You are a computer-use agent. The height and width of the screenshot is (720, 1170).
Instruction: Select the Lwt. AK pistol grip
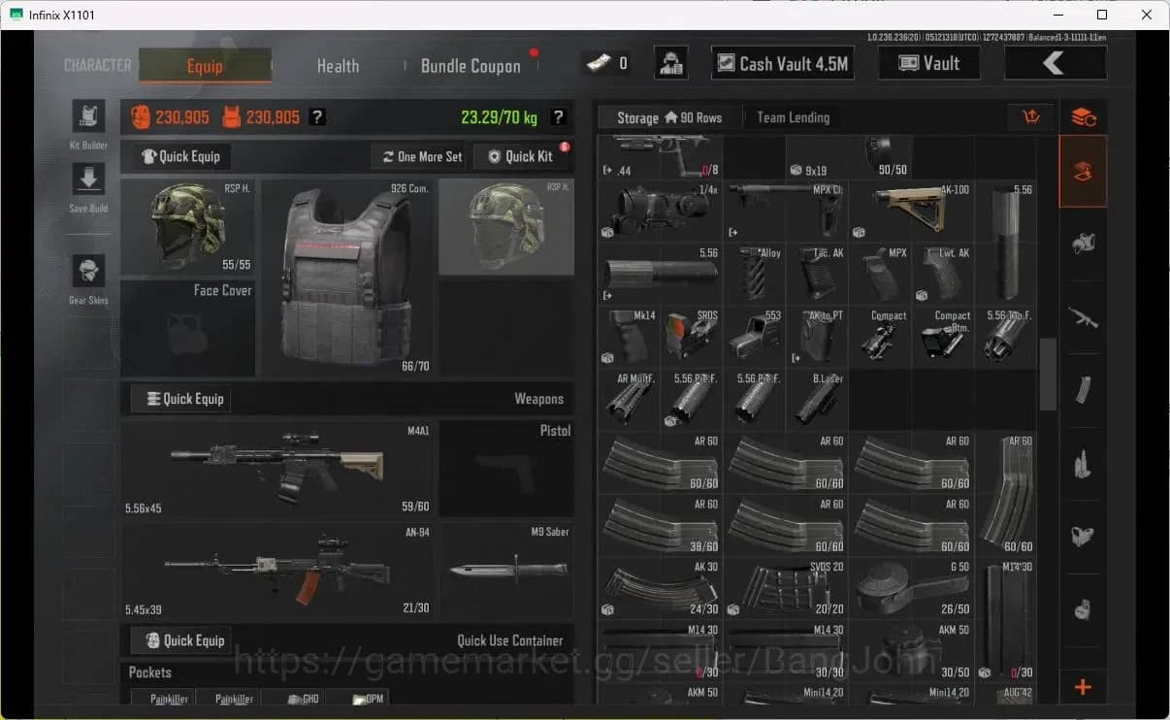tap(941, 274)
